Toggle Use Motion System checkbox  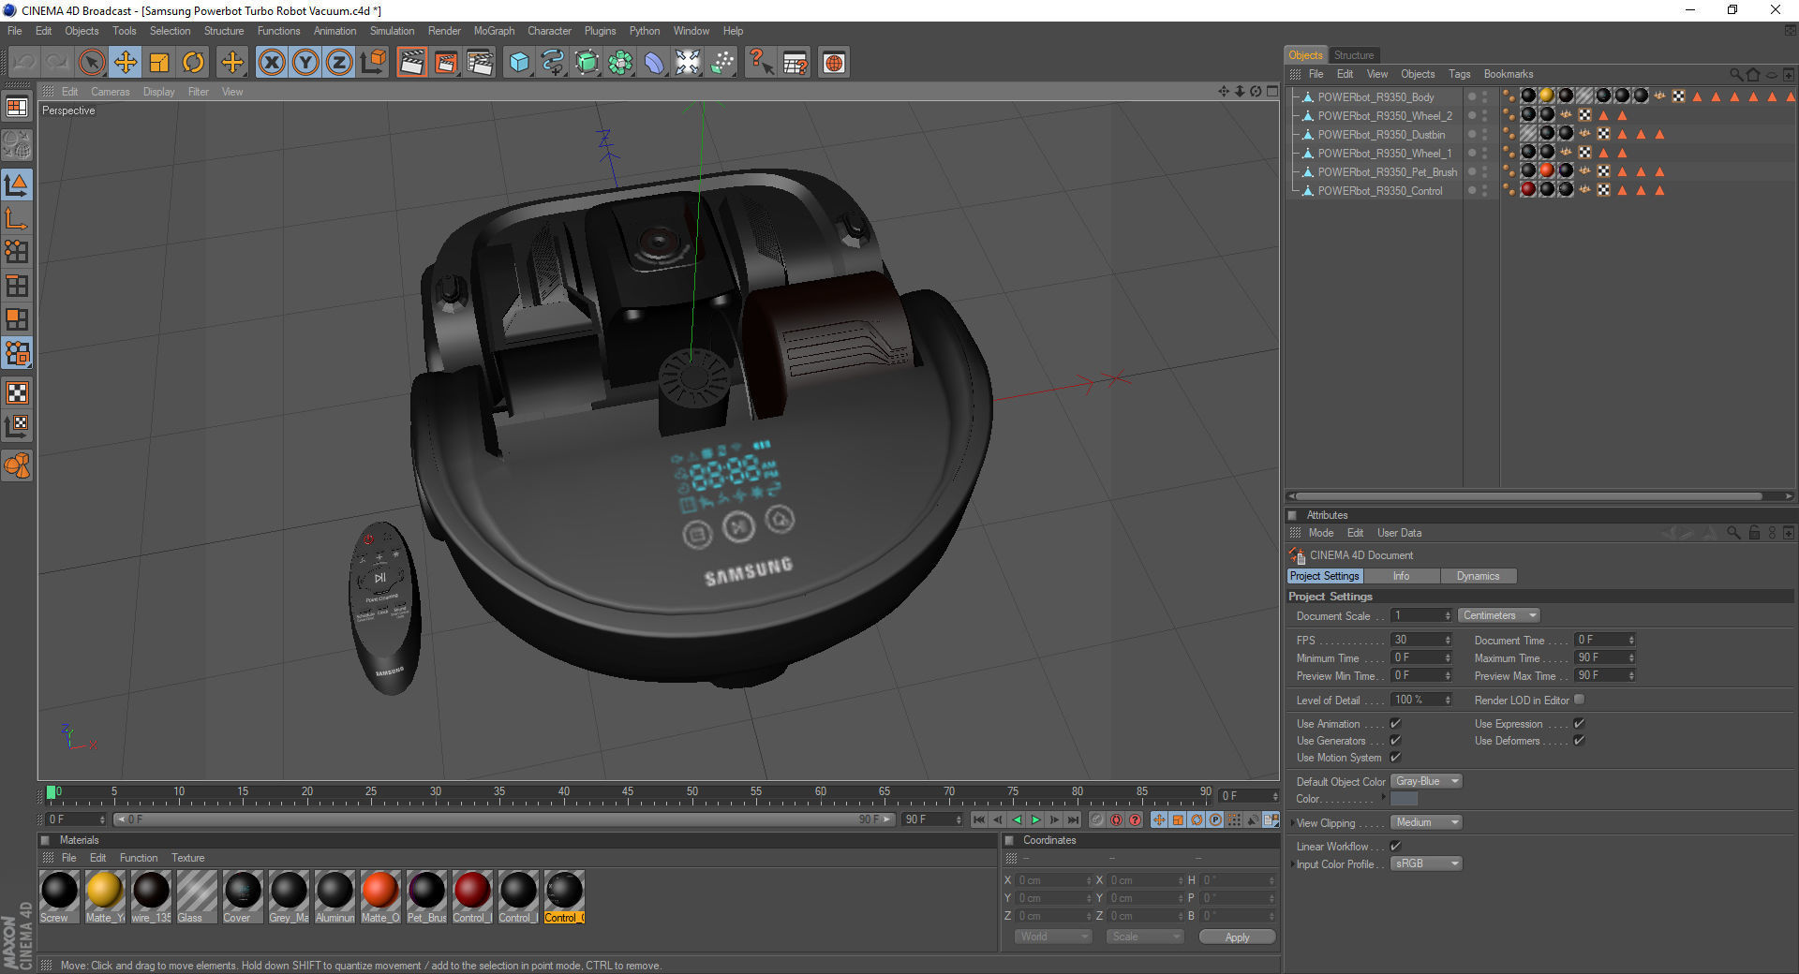[1395, 757]
